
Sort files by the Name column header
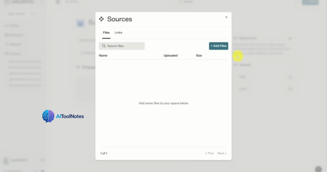point(103,56)
